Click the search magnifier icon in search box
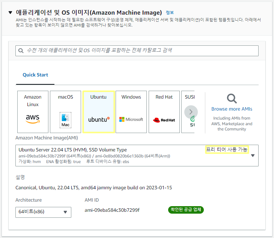 (21, 51)
